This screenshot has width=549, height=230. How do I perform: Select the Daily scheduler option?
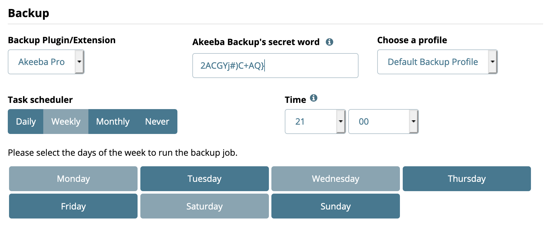point(26,122)
